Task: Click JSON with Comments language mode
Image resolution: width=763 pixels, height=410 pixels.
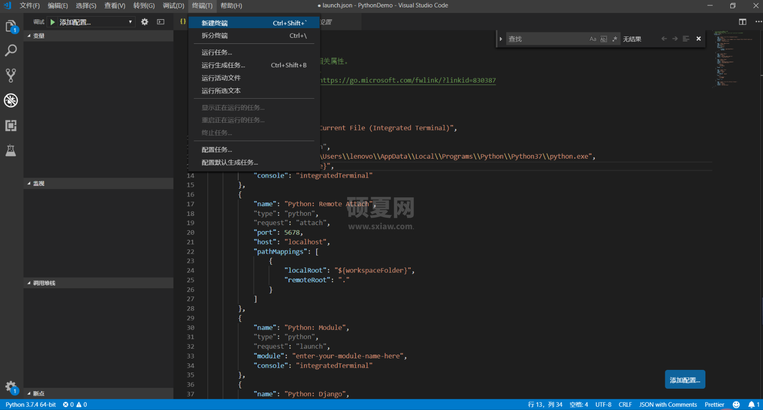Action: [x=668, y=404]
